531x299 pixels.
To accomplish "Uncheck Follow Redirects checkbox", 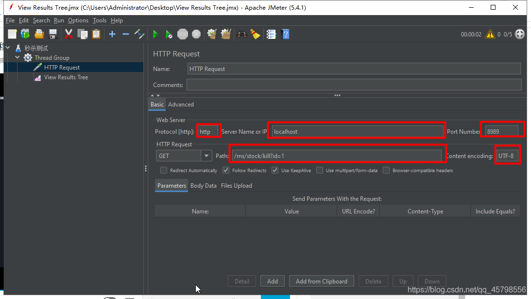I will [226, 170].
